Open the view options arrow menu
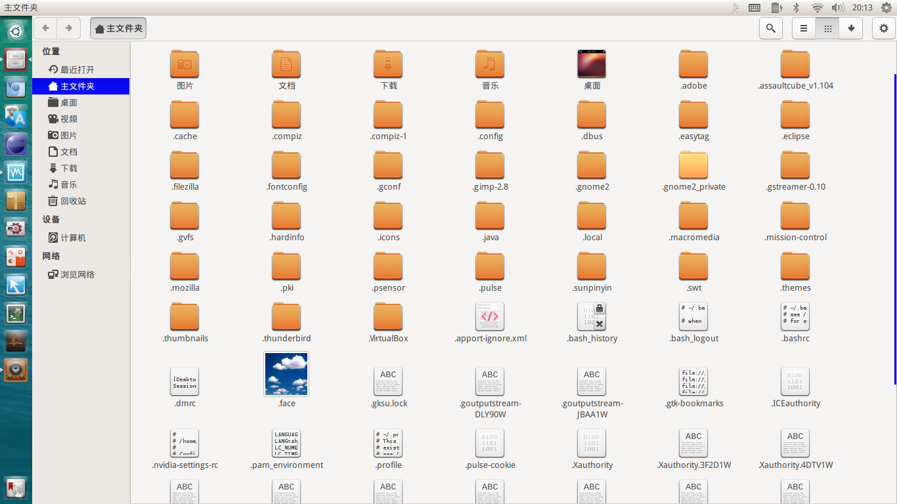897x504 pixels. [851, 28]
